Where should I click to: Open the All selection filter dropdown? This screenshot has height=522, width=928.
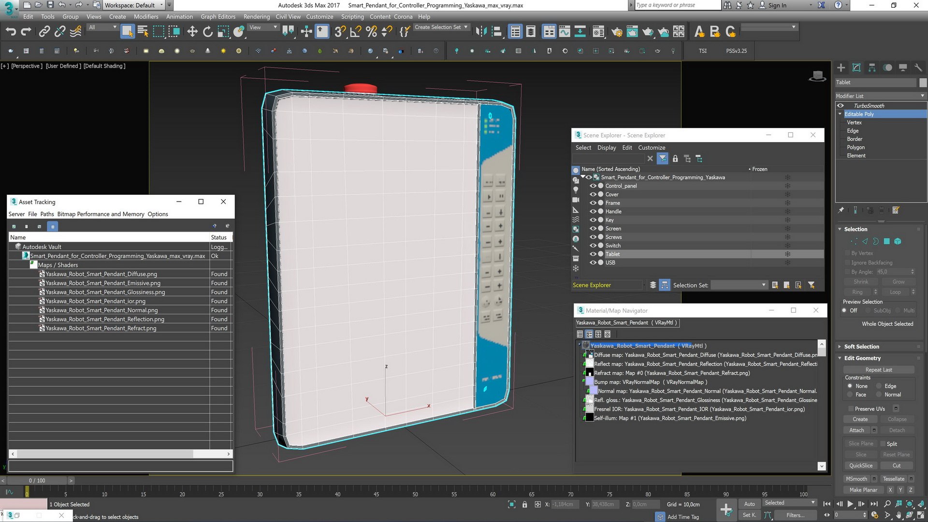[x=102, y=28]
